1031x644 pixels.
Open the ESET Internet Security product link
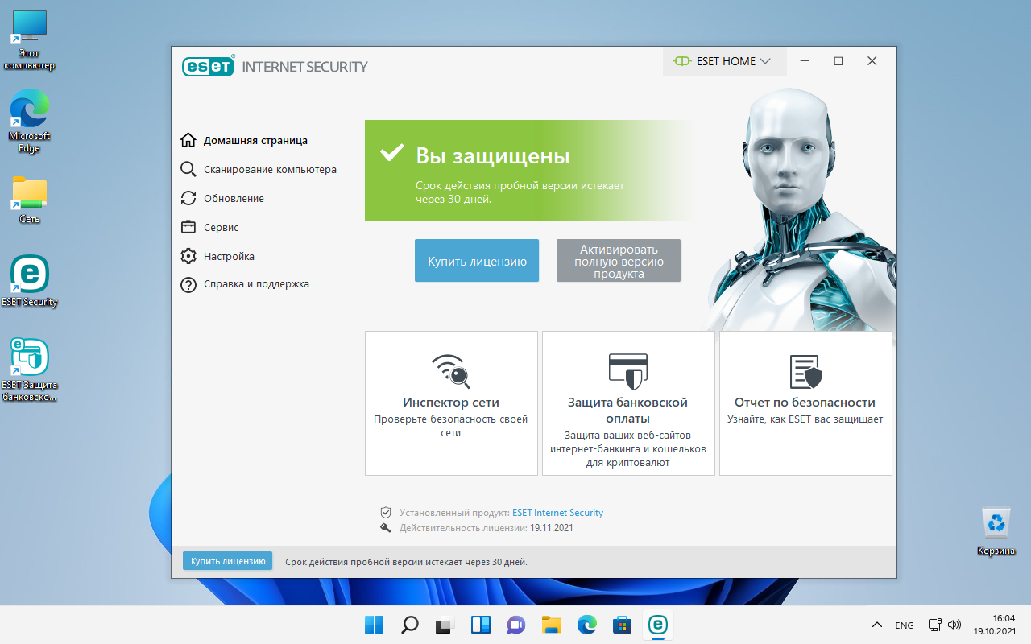coord(557,512)
